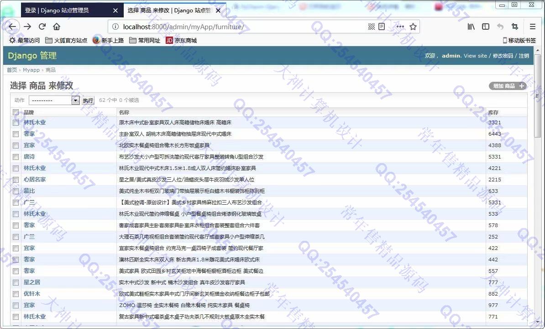Go to Myapp in the breadcrumb
The width and height of the screenshot is (545, 329).
(31, 70)
